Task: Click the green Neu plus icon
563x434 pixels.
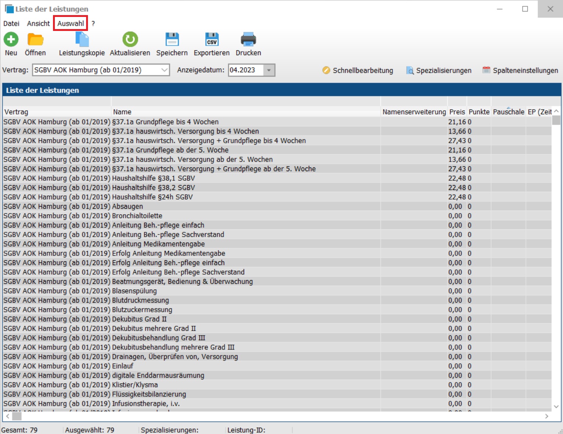Action: (11, 39)
